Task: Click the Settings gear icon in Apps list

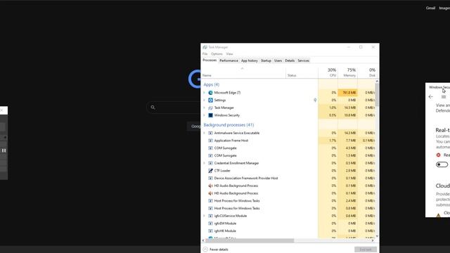Action: [x=210, y=100]
